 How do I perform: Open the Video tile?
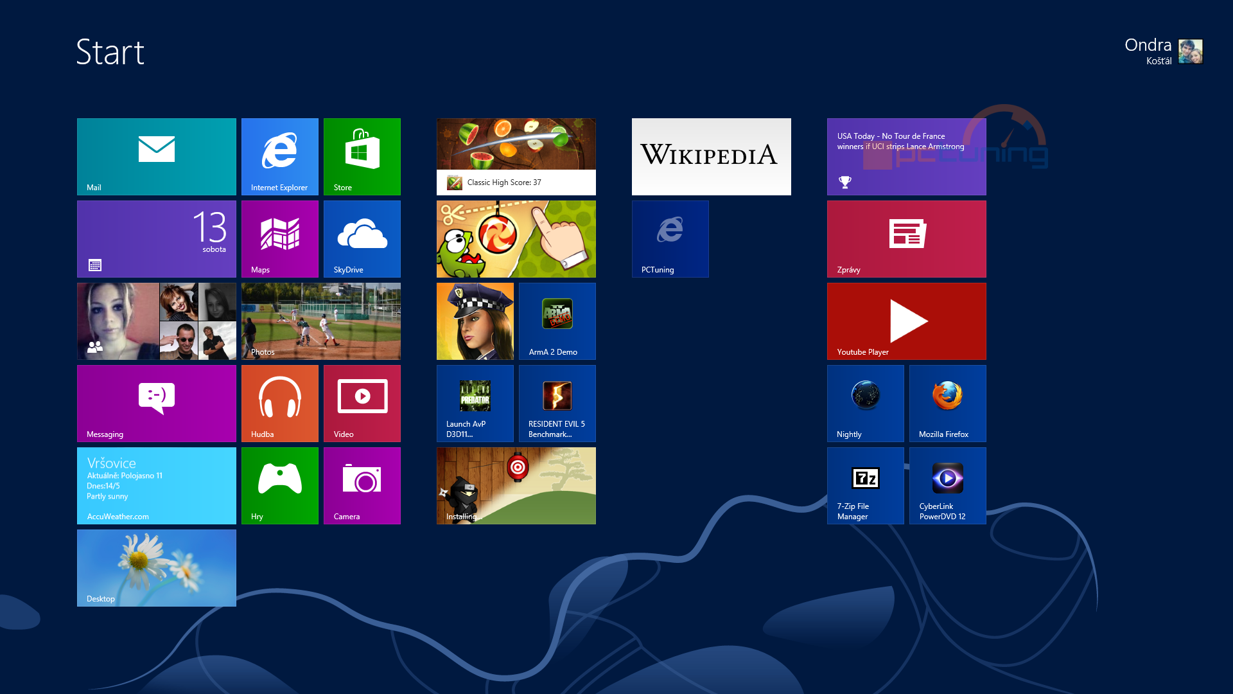point(362,404)
